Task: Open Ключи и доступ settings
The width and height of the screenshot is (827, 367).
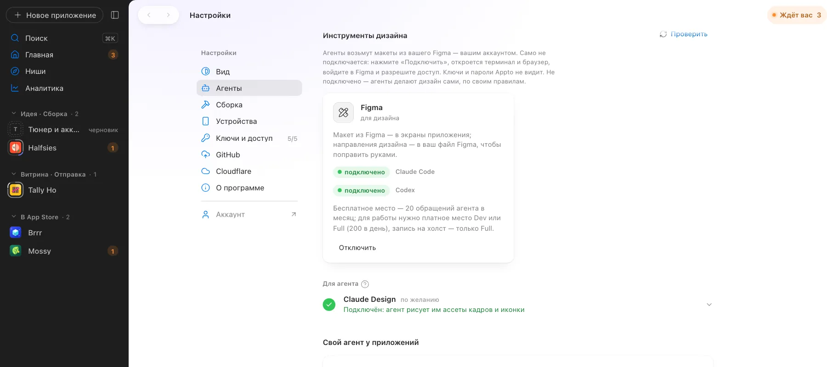Action: [x=249, y=138]
